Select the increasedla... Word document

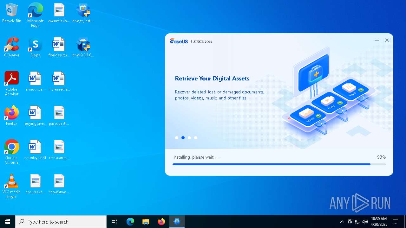point(59,82)
